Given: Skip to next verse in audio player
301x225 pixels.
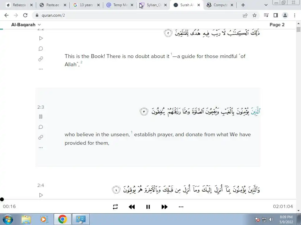Looking at the screenshot, I should pyautogui.click(x=165, y=207).
